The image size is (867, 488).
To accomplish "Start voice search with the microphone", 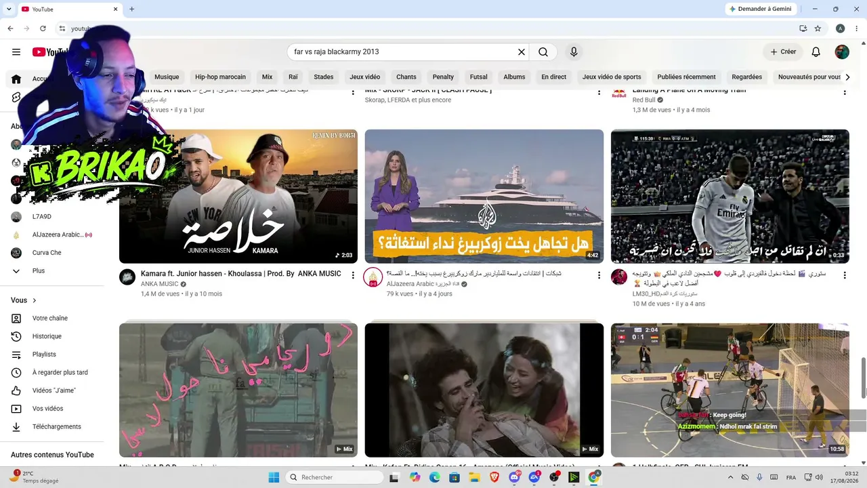I will pos(574,52).
